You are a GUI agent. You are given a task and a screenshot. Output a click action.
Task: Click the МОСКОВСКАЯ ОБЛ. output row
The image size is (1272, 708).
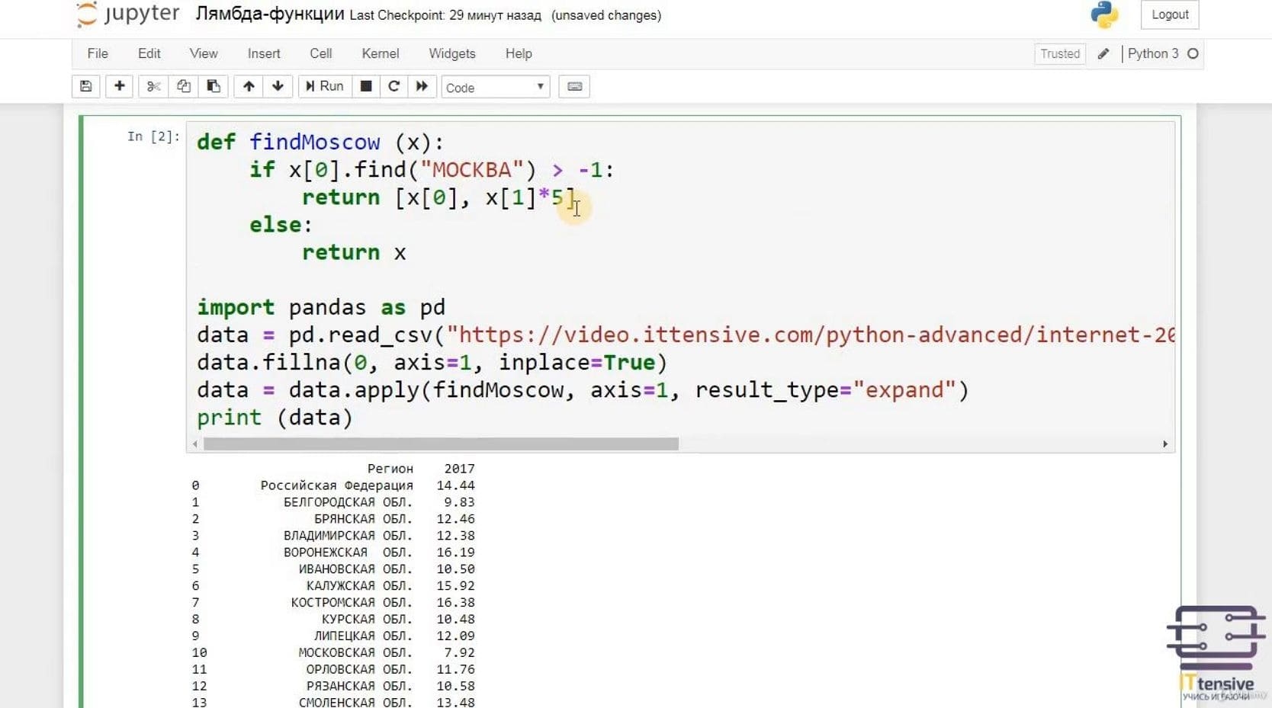point(333,653)
